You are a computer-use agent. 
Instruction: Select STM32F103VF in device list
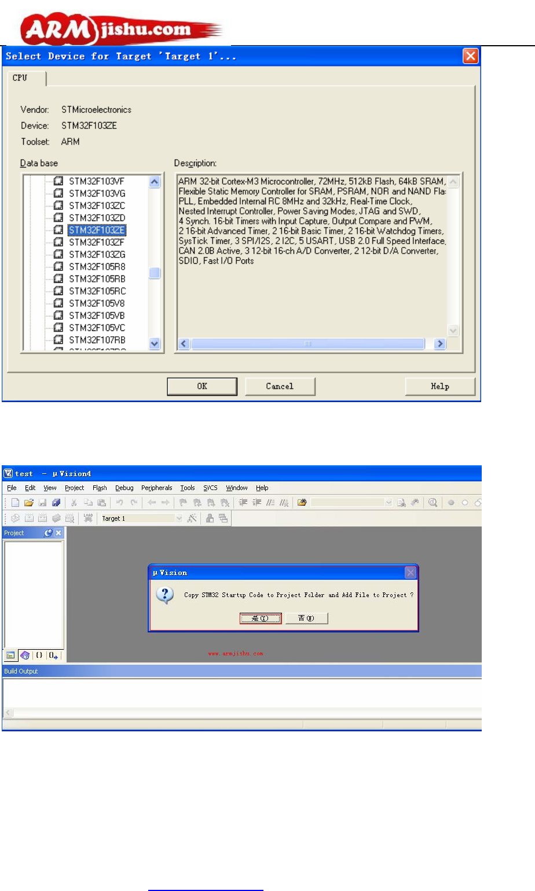coord(97,181)
